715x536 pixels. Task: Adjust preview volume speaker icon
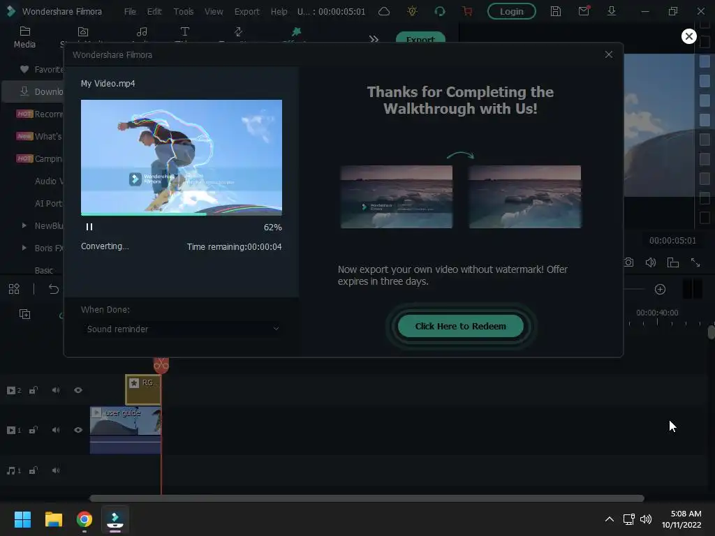[x=651, y=262]
